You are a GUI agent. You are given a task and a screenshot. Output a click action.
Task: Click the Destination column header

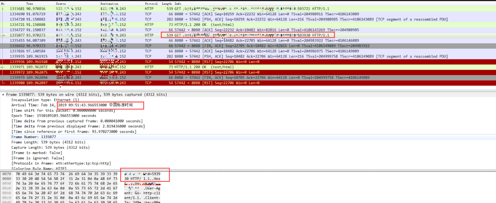(x=109, y=4)
